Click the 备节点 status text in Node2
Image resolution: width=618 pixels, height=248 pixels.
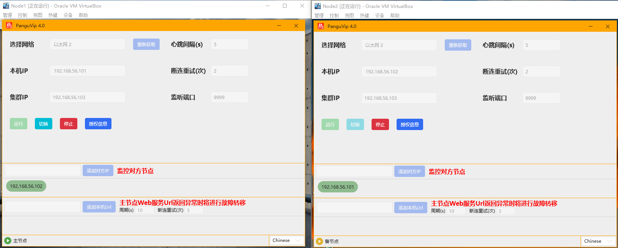coord(332,241)
